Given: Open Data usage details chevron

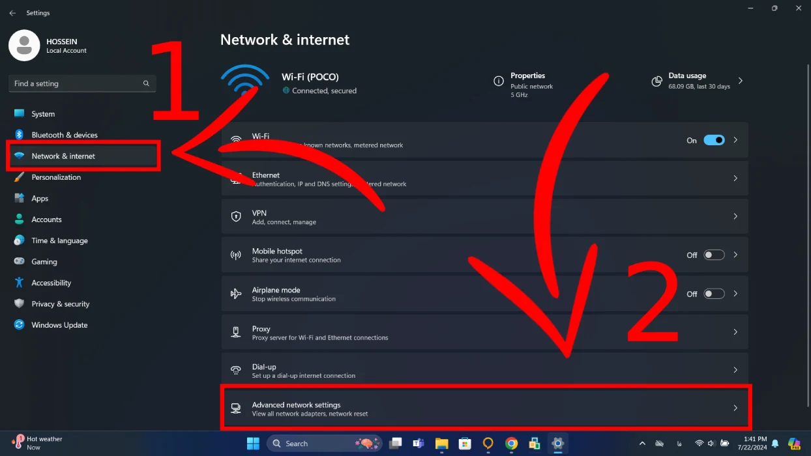Looking at the screenshot, I should 740,81.
